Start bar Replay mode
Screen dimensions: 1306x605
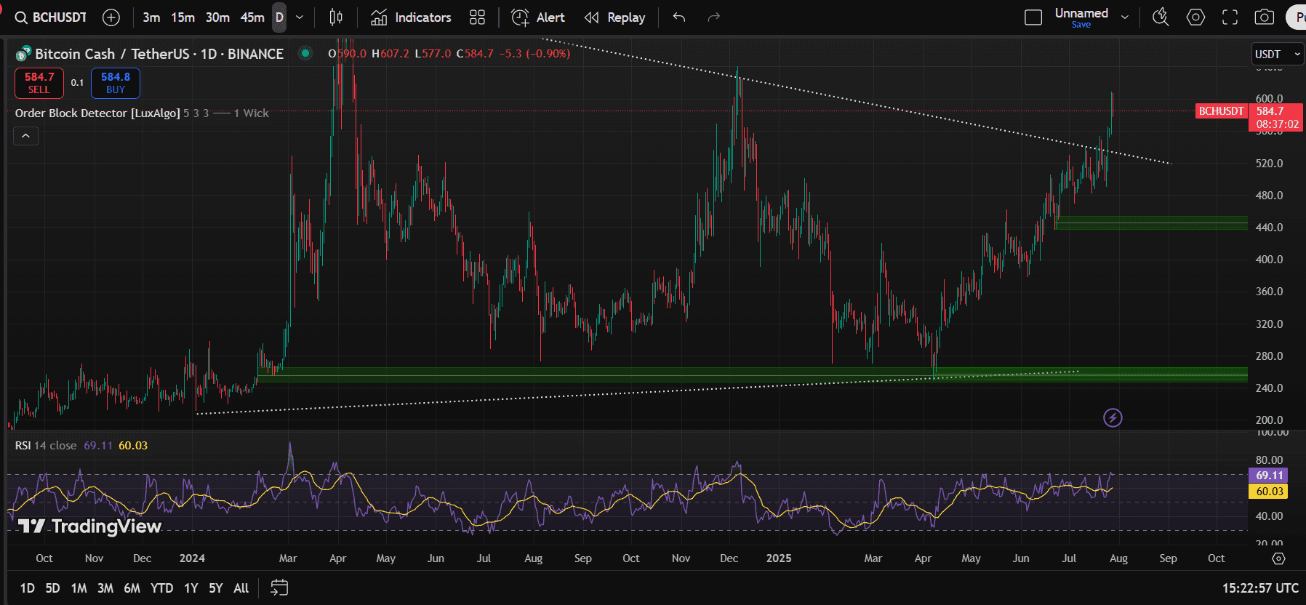click(615, 17)
